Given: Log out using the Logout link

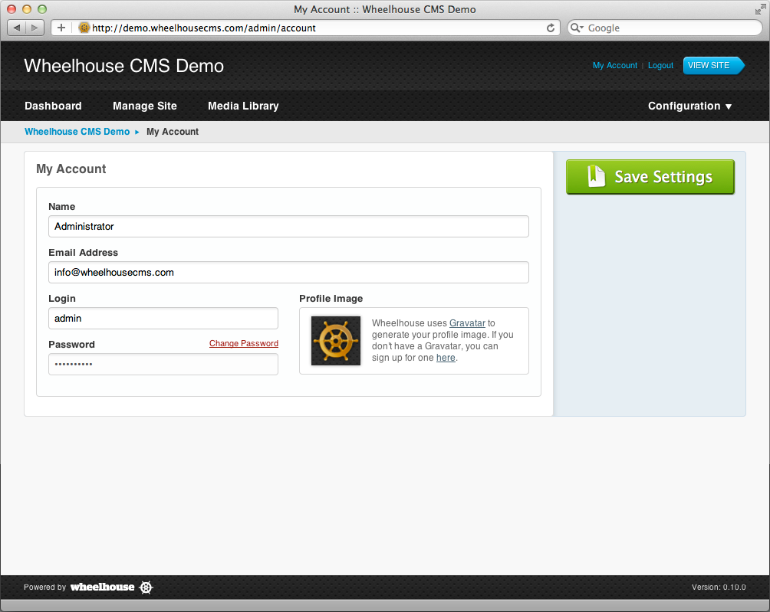Looking at the screenshot, I should (660, 65).
